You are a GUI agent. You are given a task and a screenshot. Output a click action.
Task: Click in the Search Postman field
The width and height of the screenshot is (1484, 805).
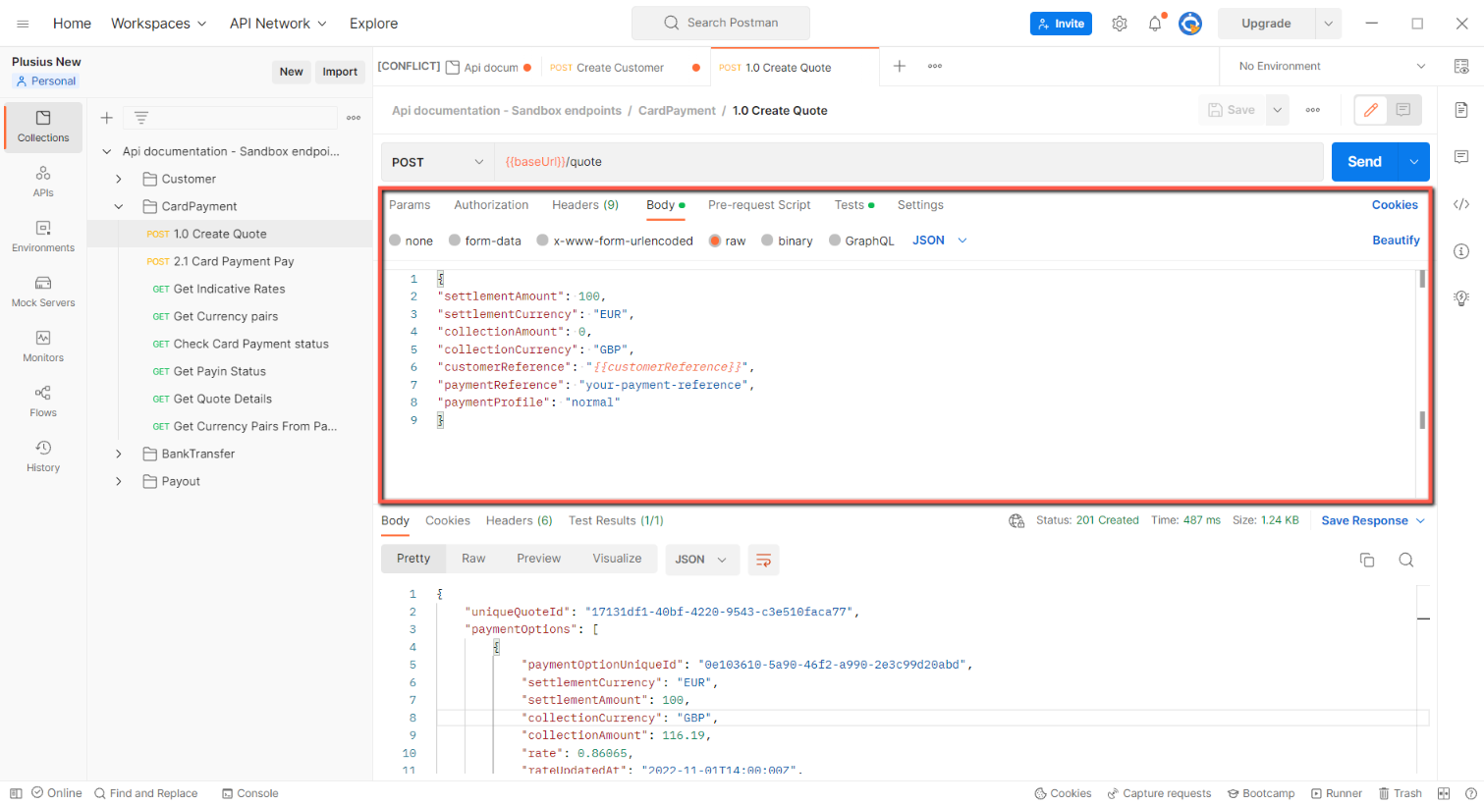pos(721,23)
